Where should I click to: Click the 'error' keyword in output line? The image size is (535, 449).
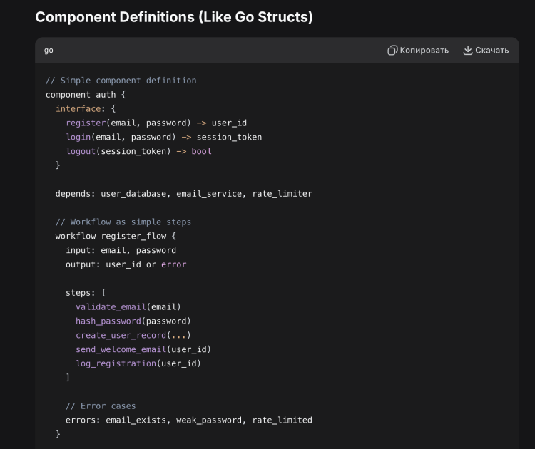[173, 264]
